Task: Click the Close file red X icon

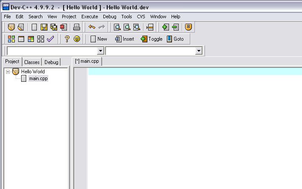Action: [x=64, y=27]
